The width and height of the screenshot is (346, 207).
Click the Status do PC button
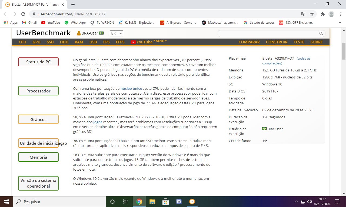38,62
